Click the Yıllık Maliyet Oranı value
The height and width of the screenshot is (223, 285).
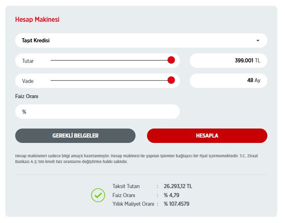(x=177, y=204)
